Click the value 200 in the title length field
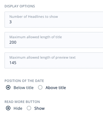 [13, 42]
